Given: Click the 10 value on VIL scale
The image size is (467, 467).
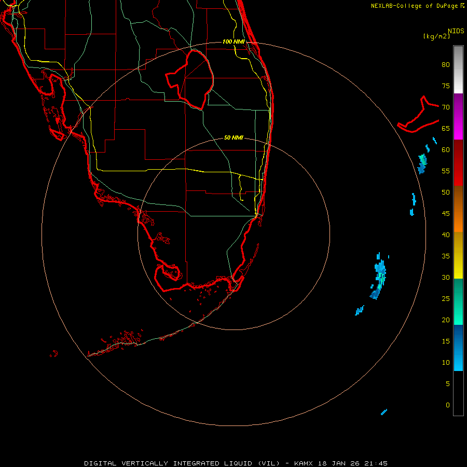Looking at the screenshot, I should pyautogui.click(x=446, y=363).
